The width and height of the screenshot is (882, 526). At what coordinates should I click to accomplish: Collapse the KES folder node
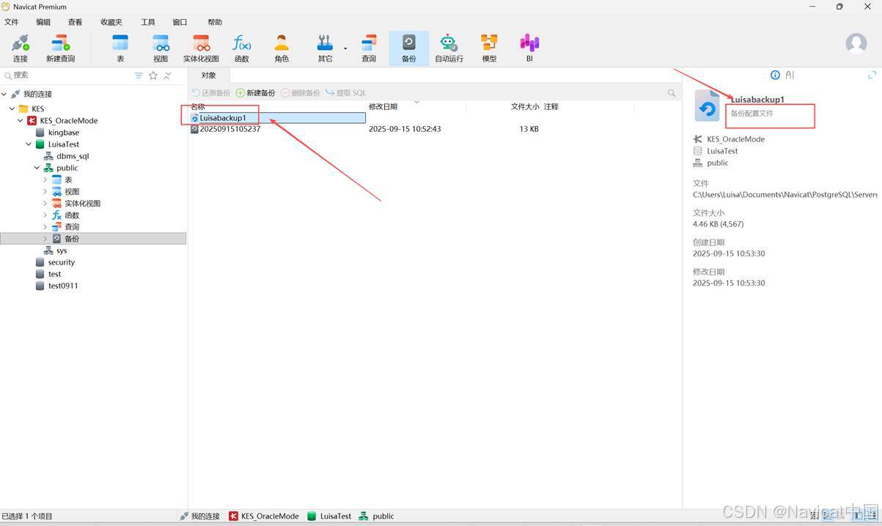[x=12, y=108]
